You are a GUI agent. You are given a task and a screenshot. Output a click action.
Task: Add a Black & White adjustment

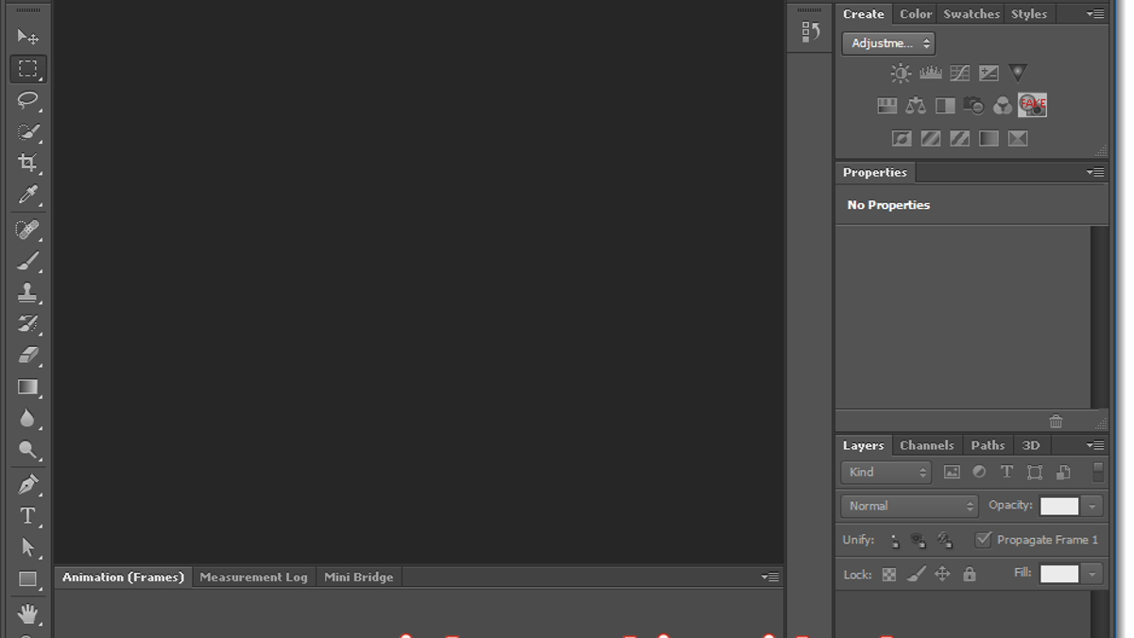(x=945, y=106)
